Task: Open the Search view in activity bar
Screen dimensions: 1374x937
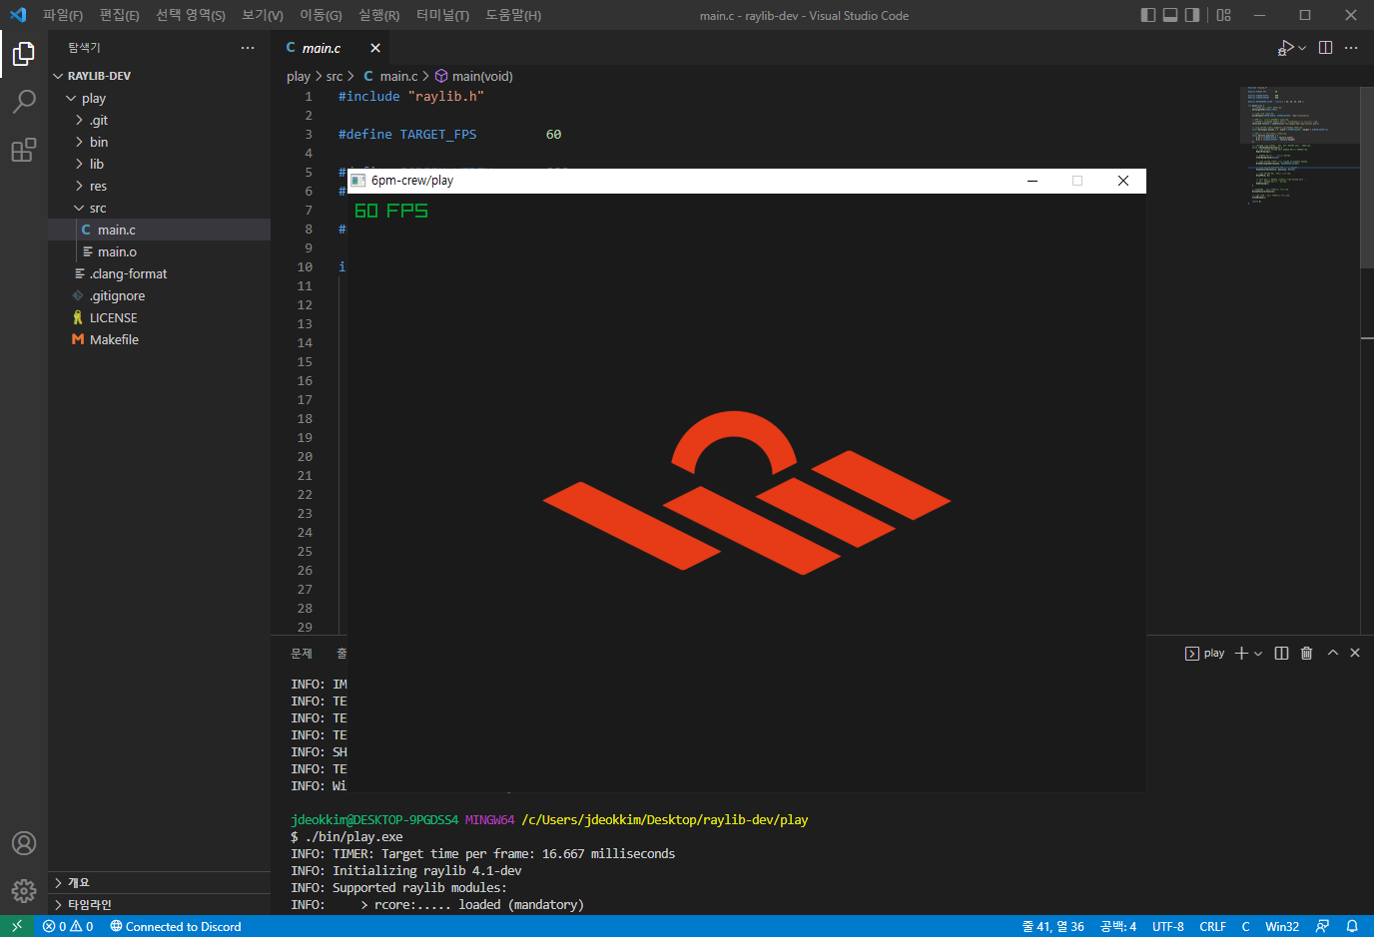Action: point(24,101)
